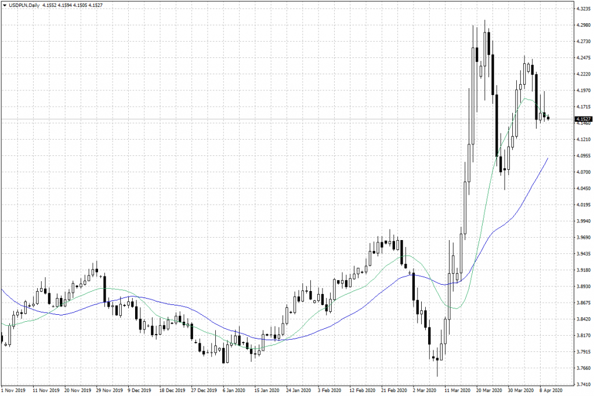Viewport: 594px width, 396px height.
Task: Click the USDPLN,Daily chart title text
Action: click(24, 5)
